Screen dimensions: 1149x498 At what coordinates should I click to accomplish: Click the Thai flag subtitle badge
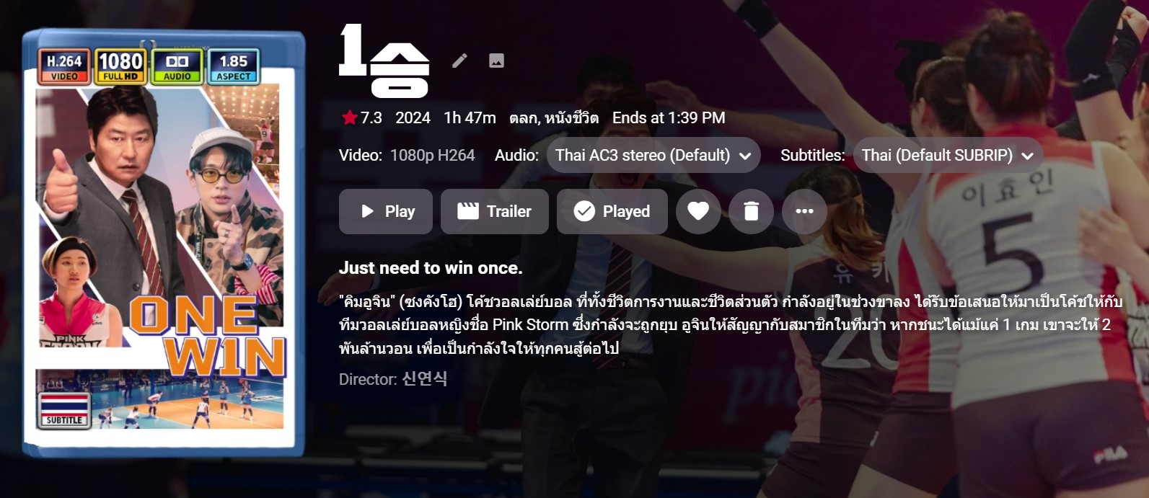(64, 410)
